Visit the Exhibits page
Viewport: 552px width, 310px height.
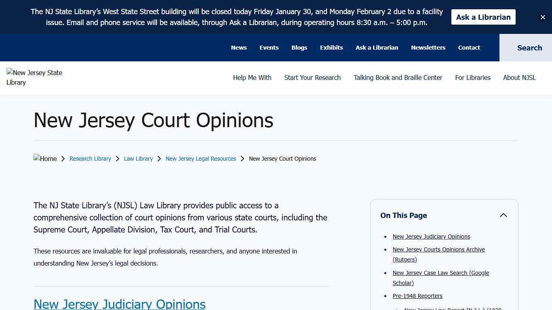click(331, 48)
